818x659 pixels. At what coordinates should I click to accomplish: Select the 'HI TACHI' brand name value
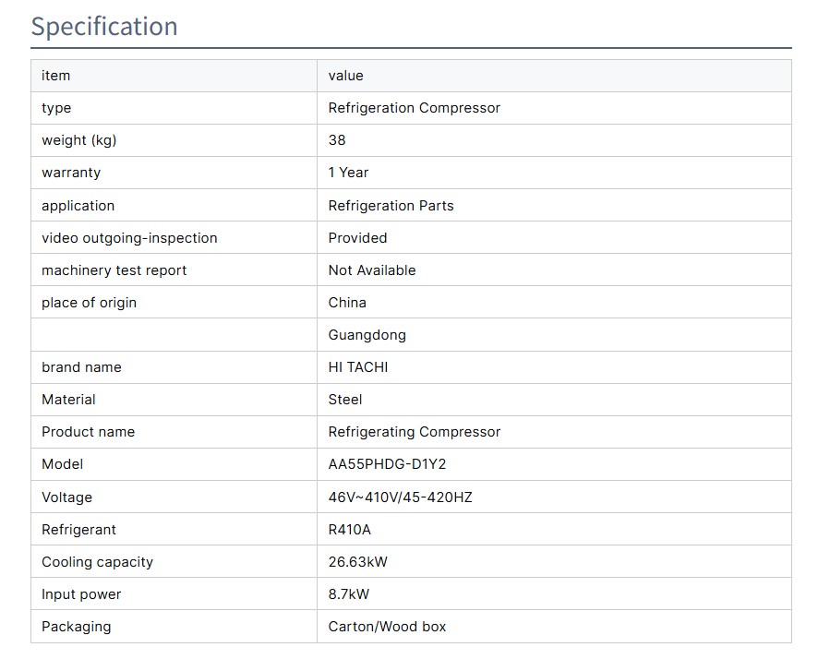coord(358,367)
